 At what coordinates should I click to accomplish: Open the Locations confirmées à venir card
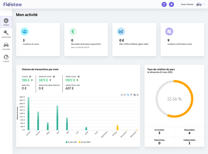182,40
